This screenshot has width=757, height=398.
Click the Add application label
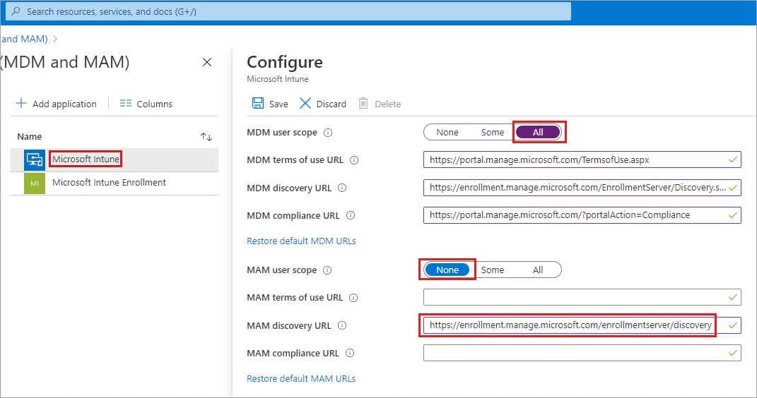[64, 104]
